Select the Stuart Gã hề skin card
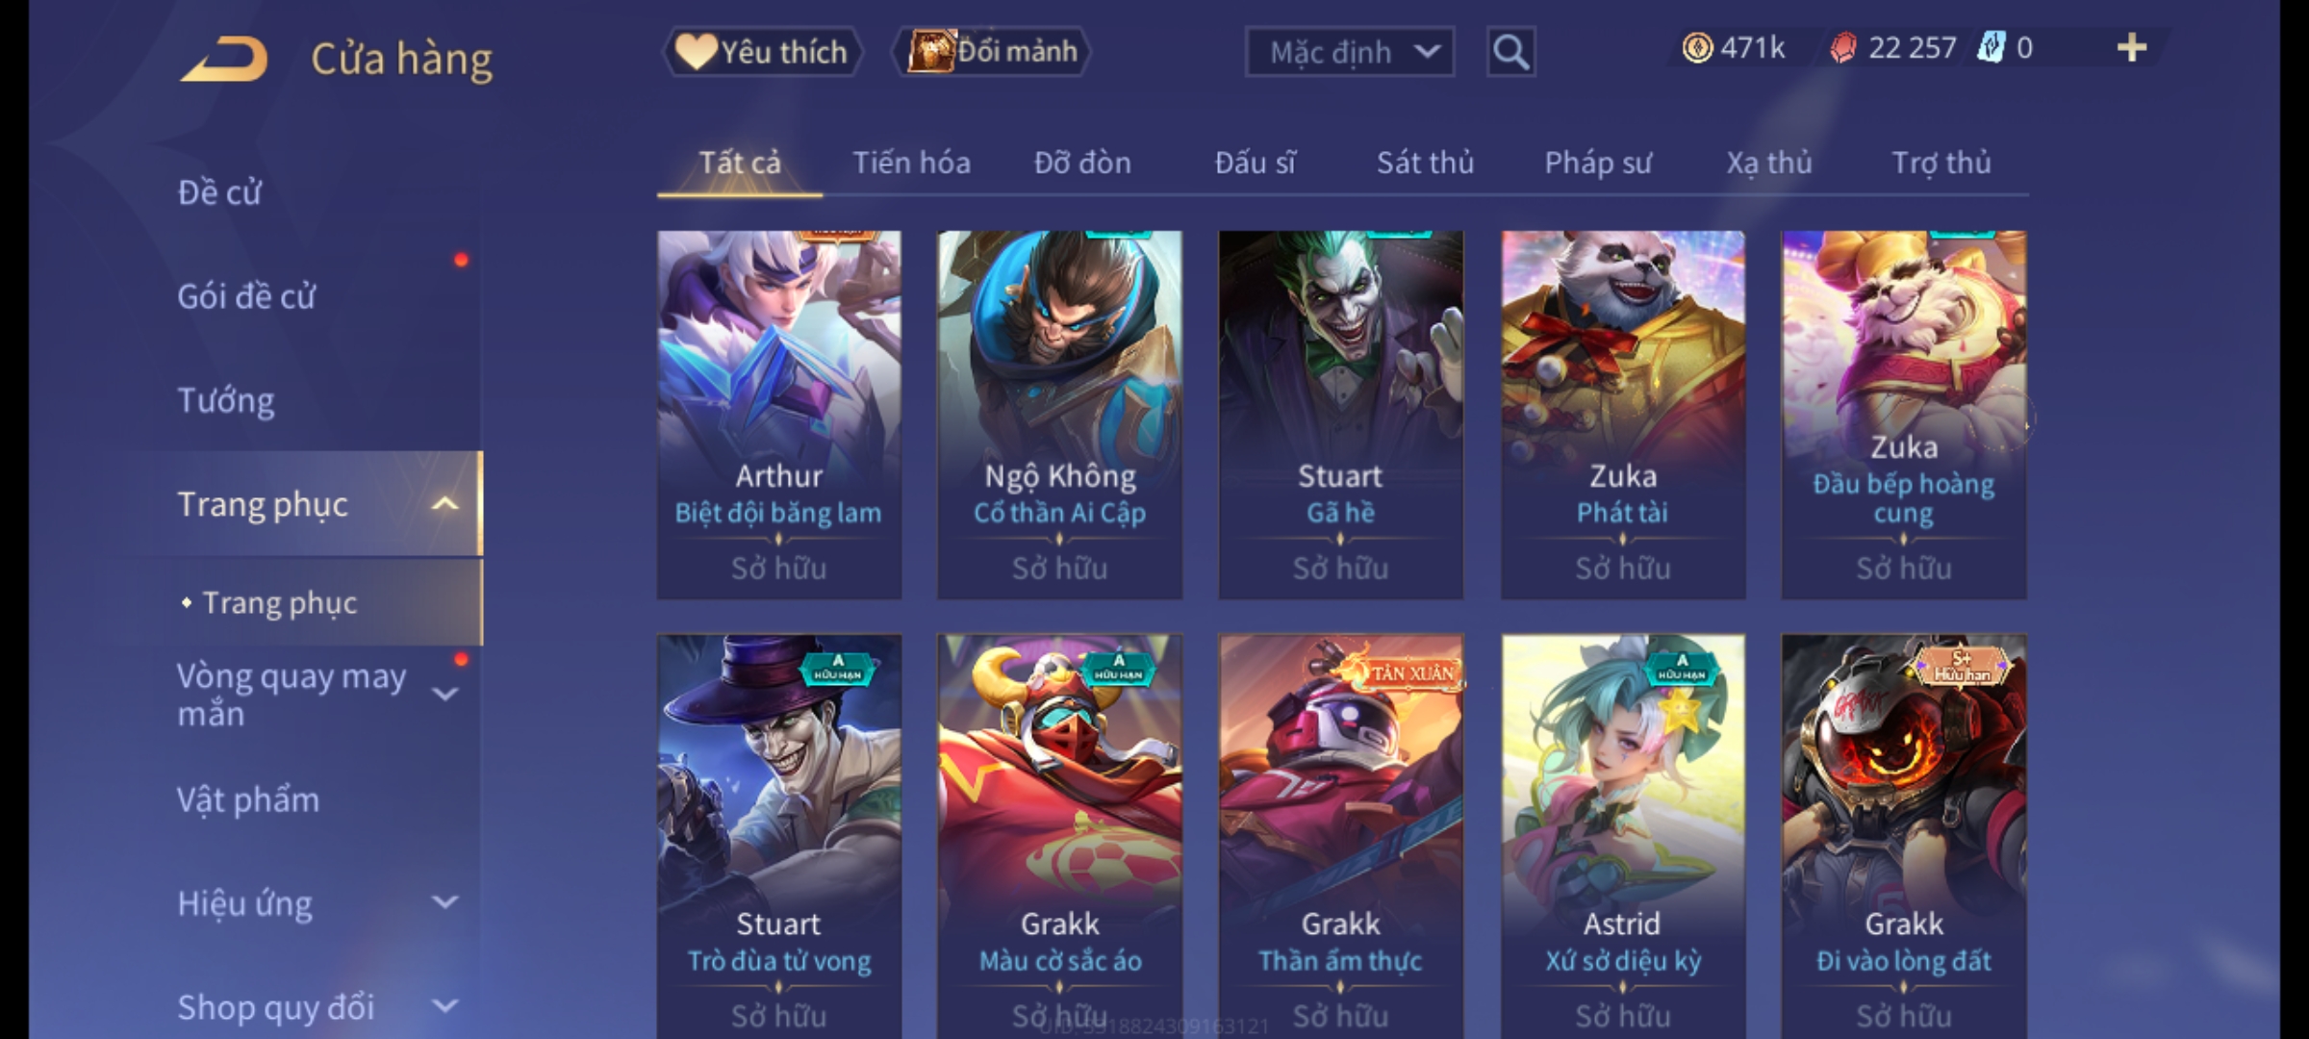Viewport: 2309px width, 1039px height. coord(1340,415)
